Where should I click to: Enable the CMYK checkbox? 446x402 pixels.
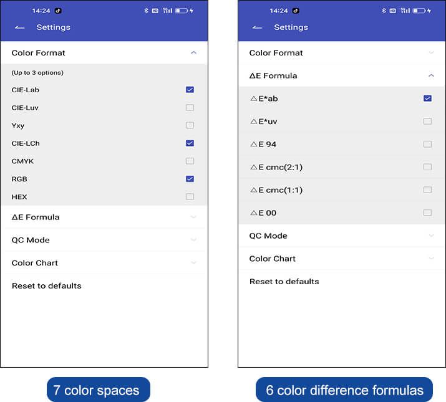pyautogui.click(x=190, y=161)
